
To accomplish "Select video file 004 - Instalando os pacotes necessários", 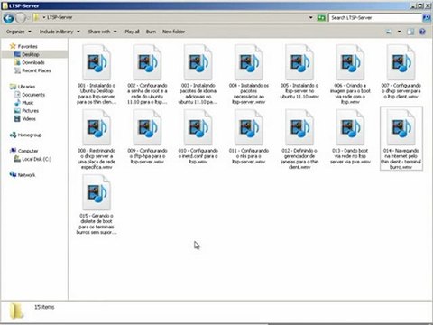I will pyautogui.click(x=249, y=74).
